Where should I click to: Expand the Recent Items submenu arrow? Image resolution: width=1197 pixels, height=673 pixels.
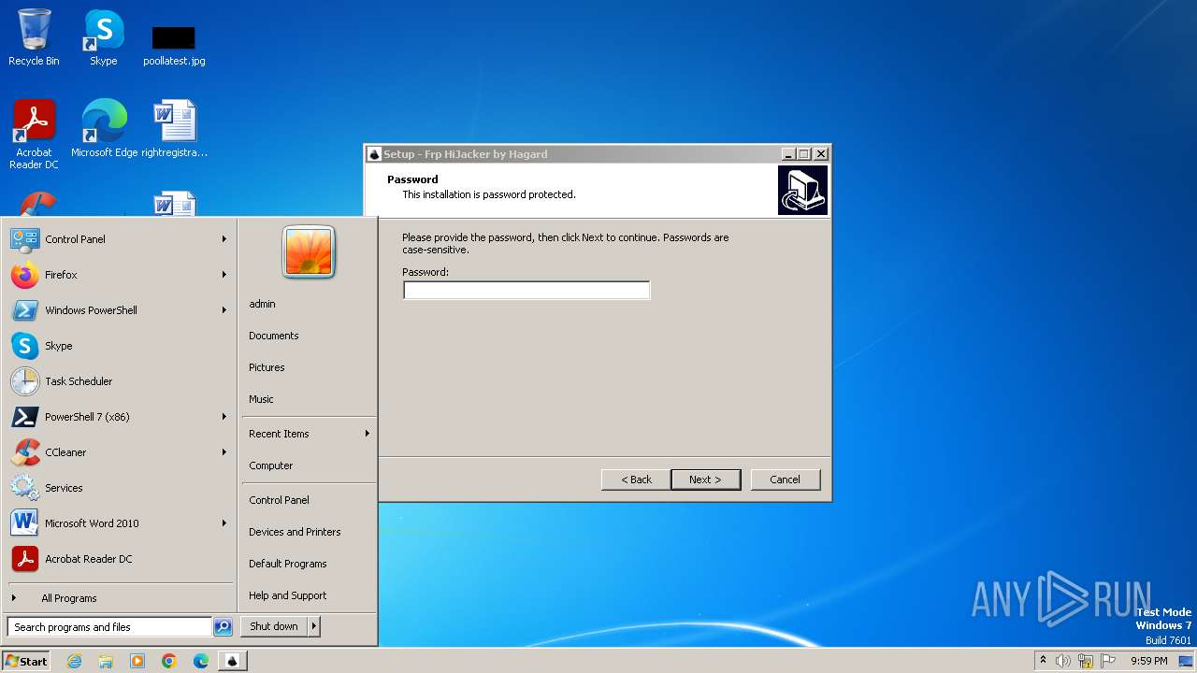[368, 434]
